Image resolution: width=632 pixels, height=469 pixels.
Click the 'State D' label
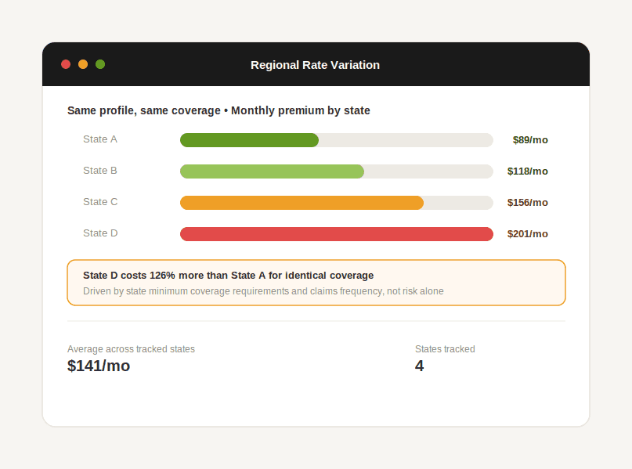pyautogui.click(x=100, y=233)
